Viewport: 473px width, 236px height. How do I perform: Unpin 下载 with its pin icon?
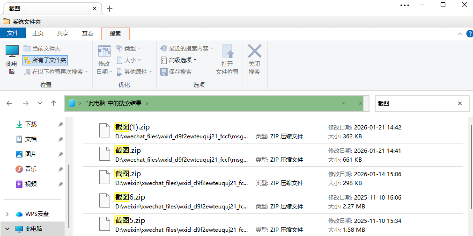[60, 124]
